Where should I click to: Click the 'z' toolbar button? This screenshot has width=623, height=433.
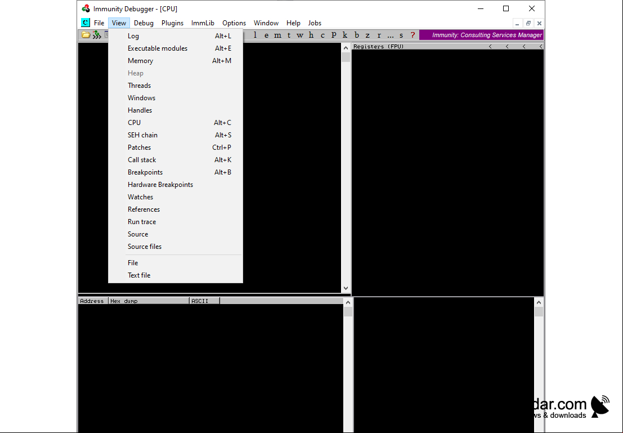(x=367, y=35)
